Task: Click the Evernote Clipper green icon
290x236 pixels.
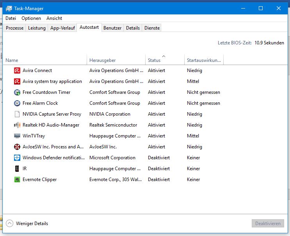Action: click(x=17, y=180)
